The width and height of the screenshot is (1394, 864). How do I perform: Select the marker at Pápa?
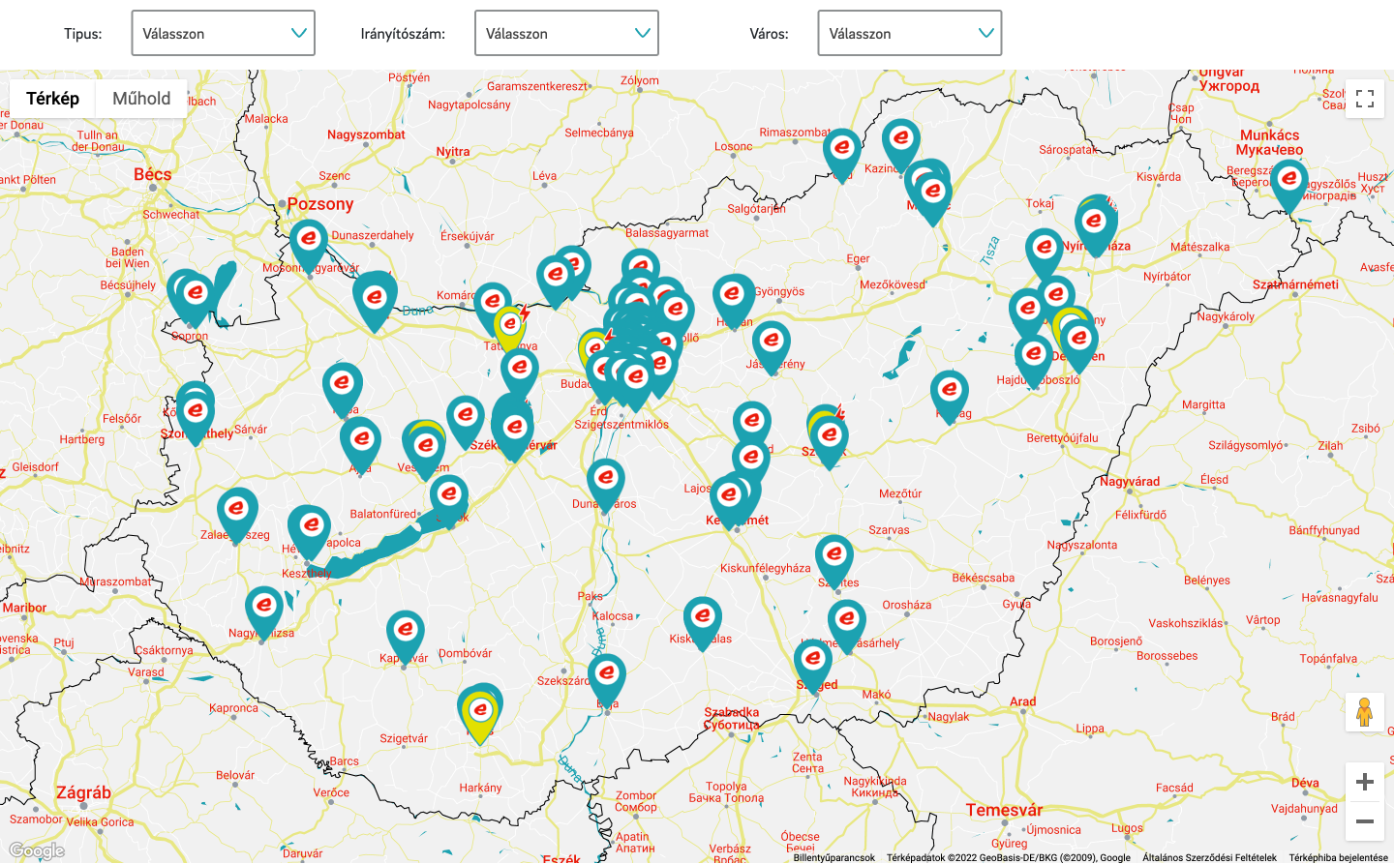pyautogui.click(x=342, y=391)
